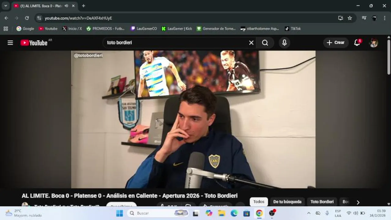The height and width of the screenshot is (220, 391).
Task: Open the Google bookmark
Action: [x=25, y=28]
